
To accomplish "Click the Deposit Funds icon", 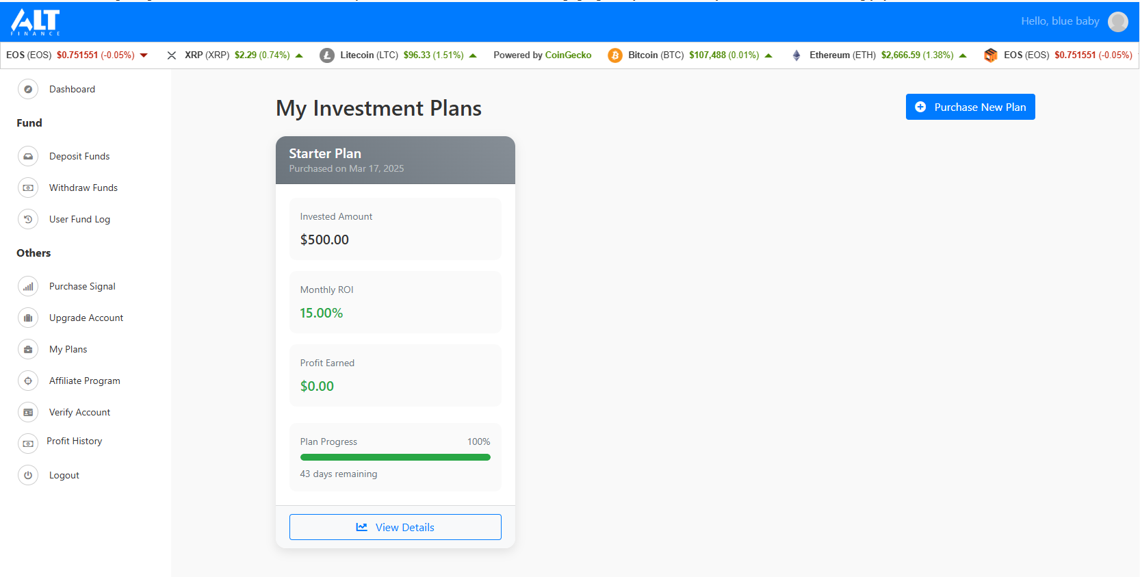I will tap(28, 156).
